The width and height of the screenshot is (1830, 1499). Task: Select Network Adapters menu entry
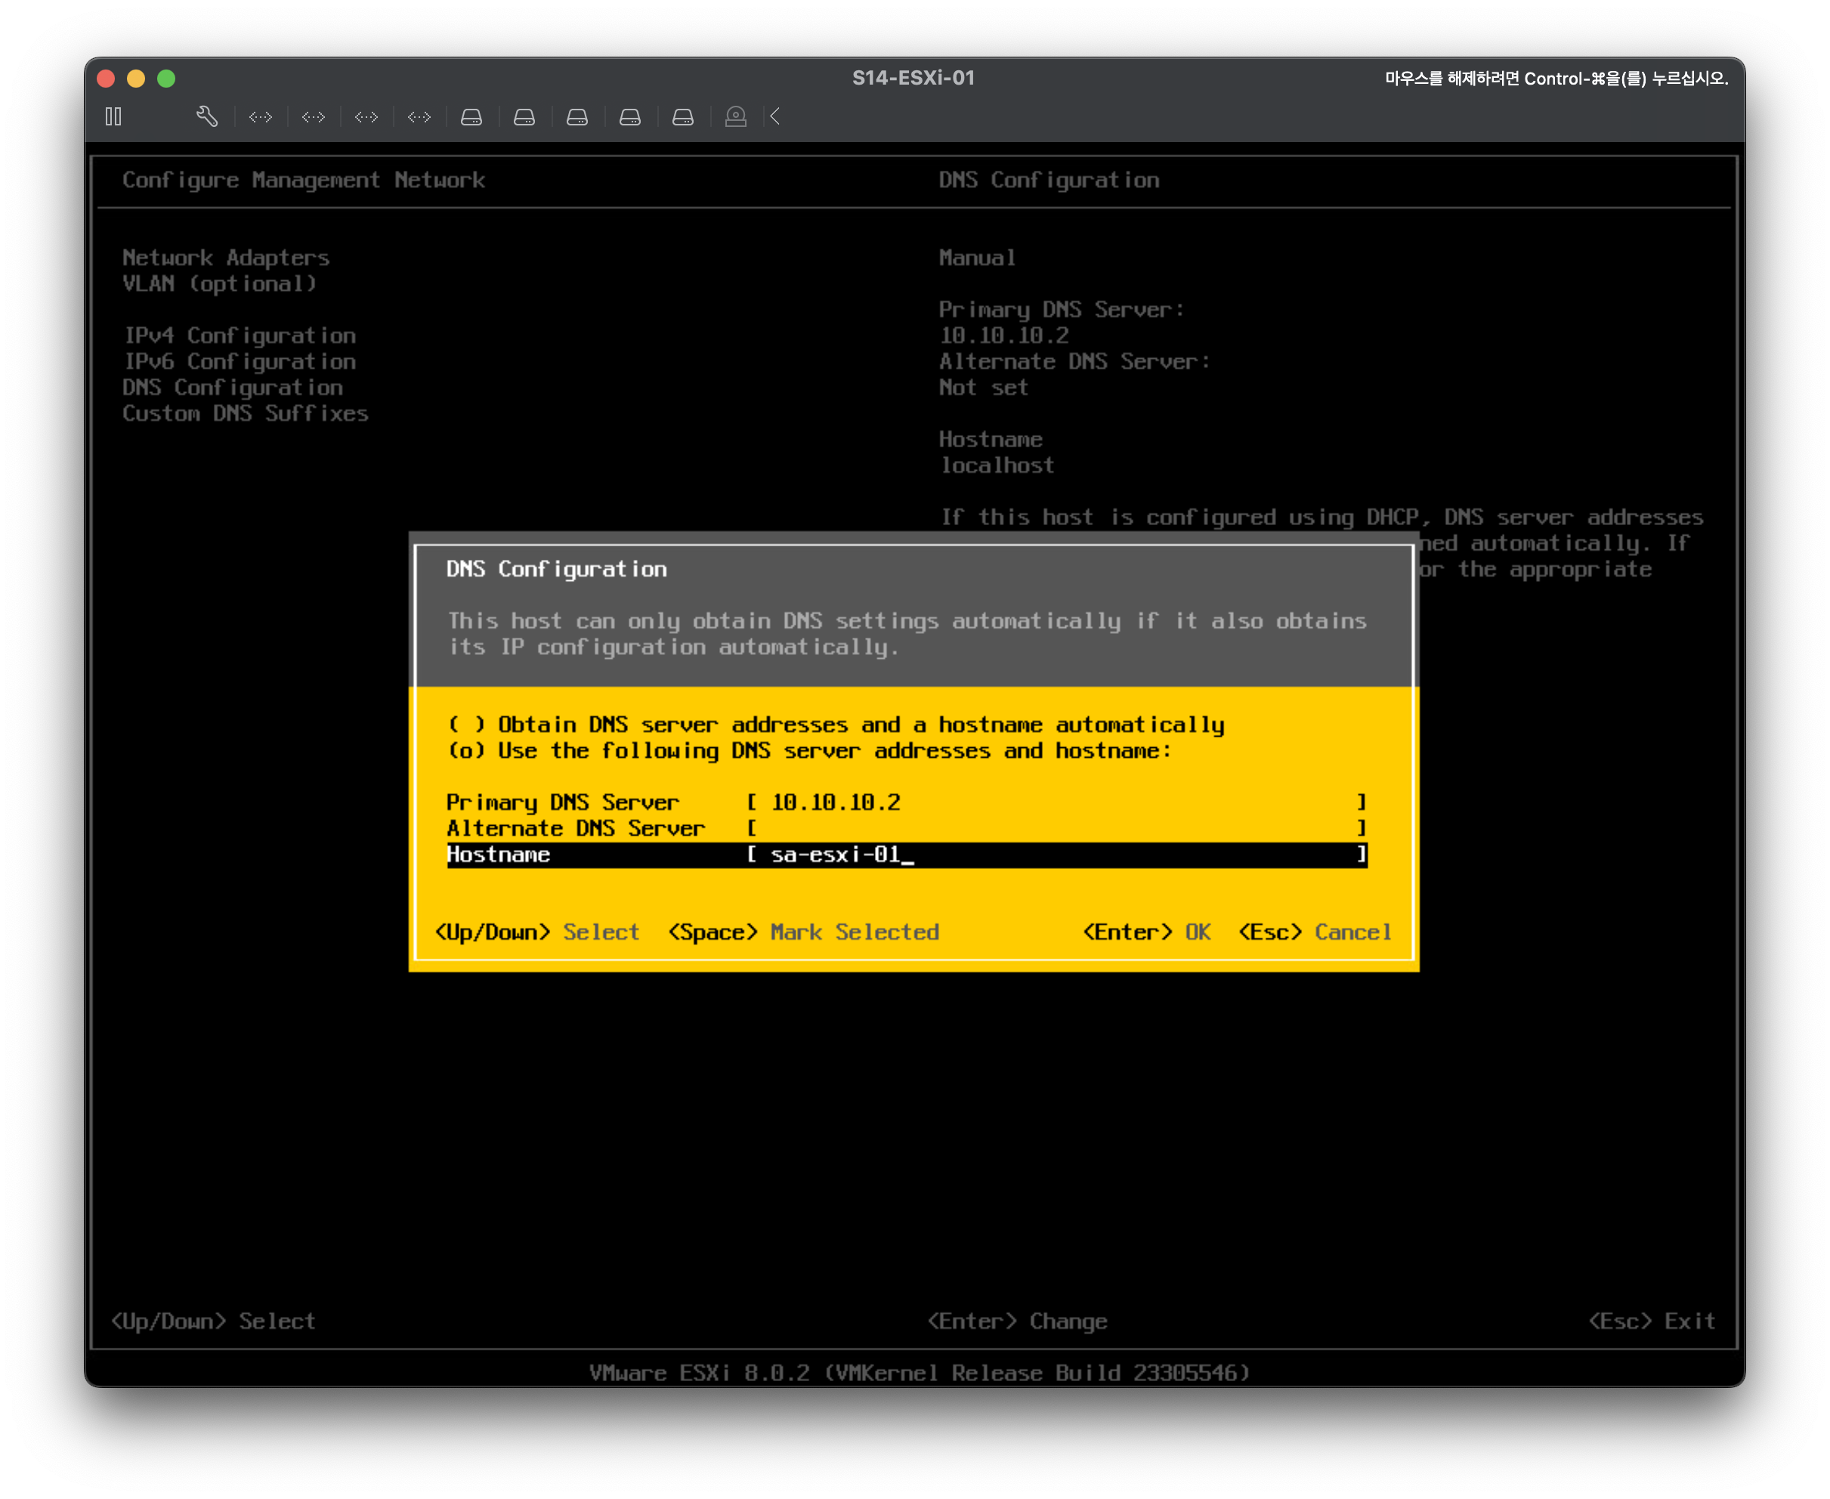[x=225, y=258]
